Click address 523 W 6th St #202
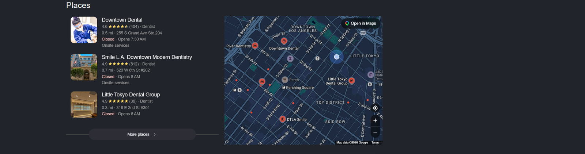585x154 pixels. coord(133,70)
